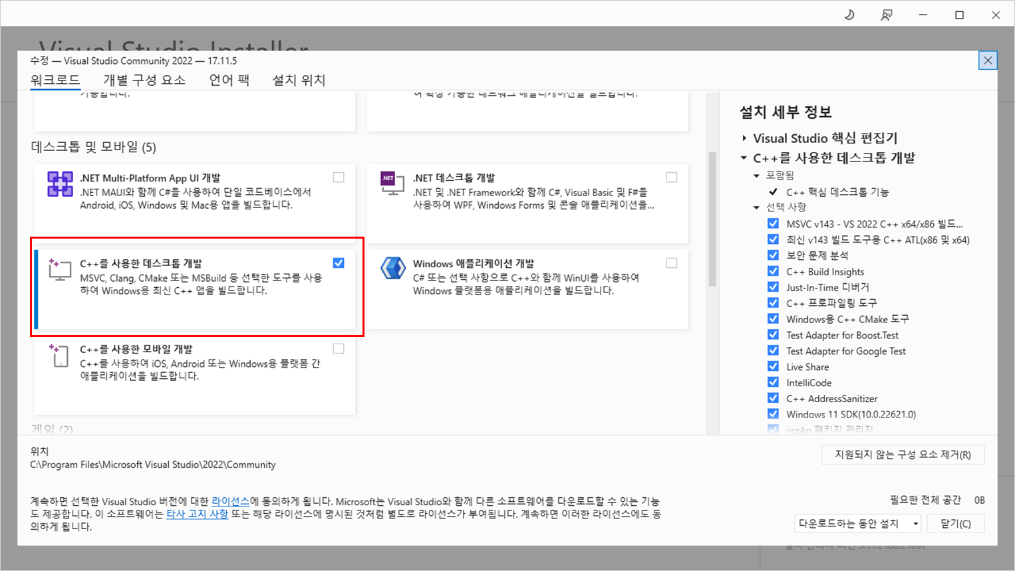This screenshot has width=1015, height=571.
Task: Click the 데스크톱 및 모바일 (5) heading
Action: point(93,147)
